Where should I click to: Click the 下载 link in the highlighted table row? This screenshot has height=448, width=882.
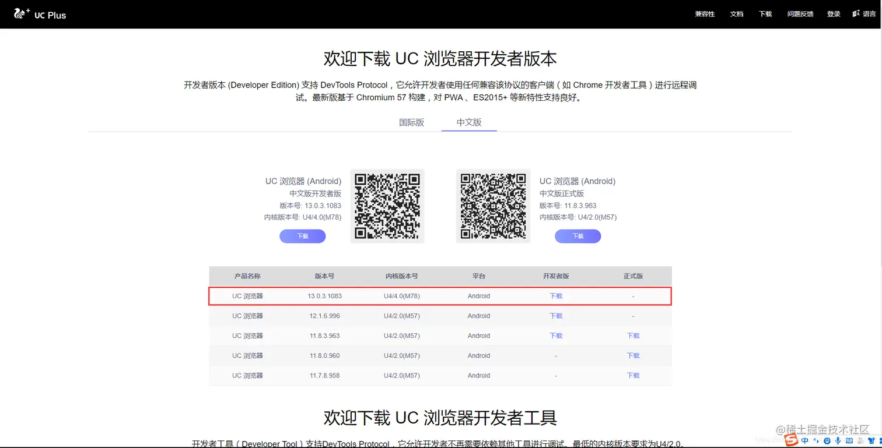tap(555, 295)
